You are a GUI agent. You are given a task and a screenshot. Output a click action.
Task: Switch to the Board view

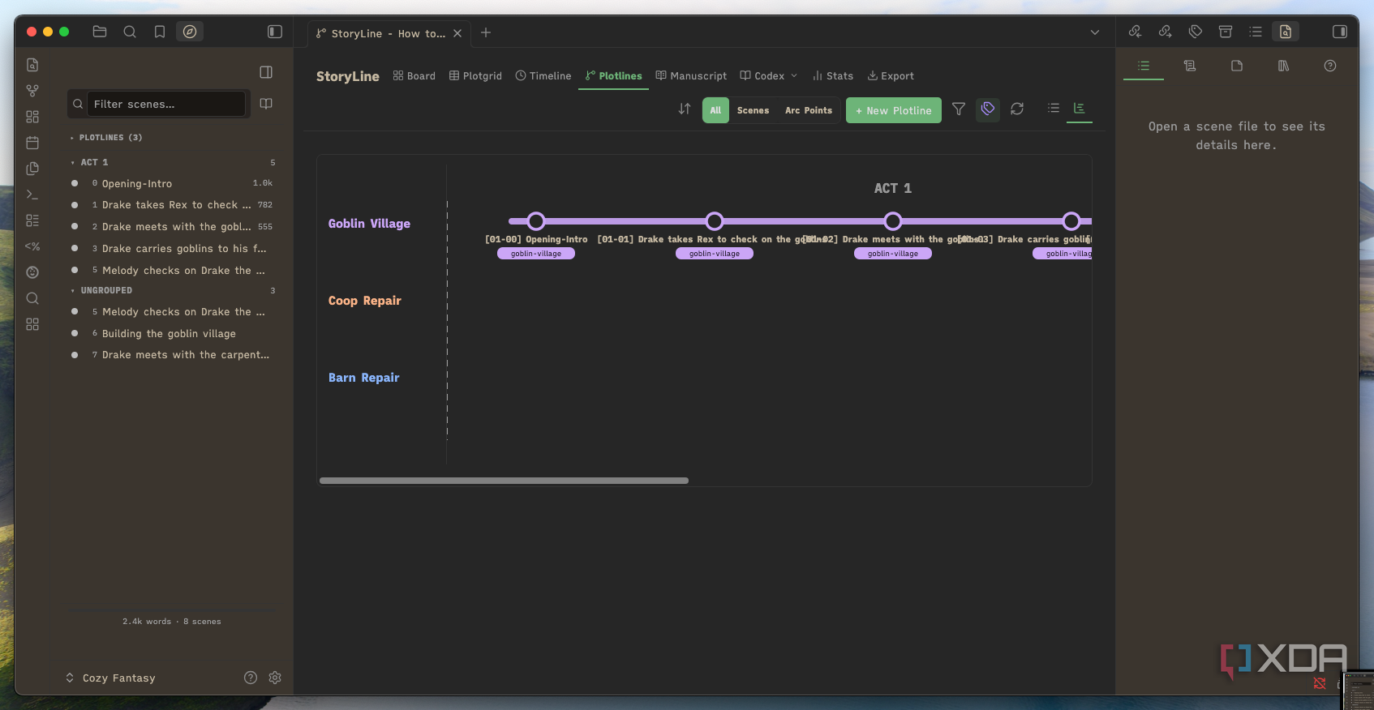click(414, 76)
